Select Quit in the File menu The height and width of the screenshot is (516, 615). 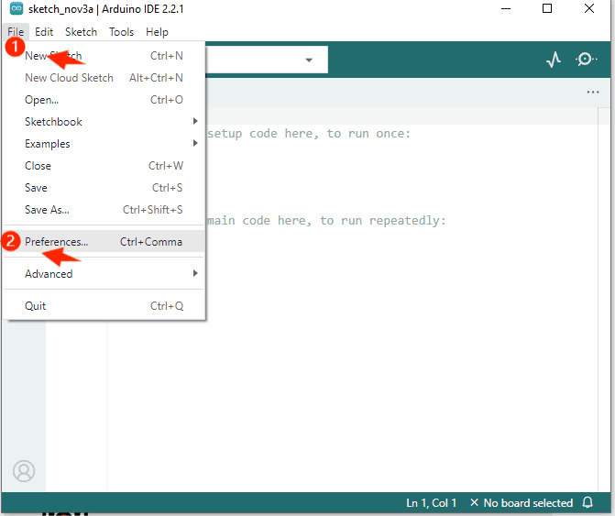(x=104, y=306)
